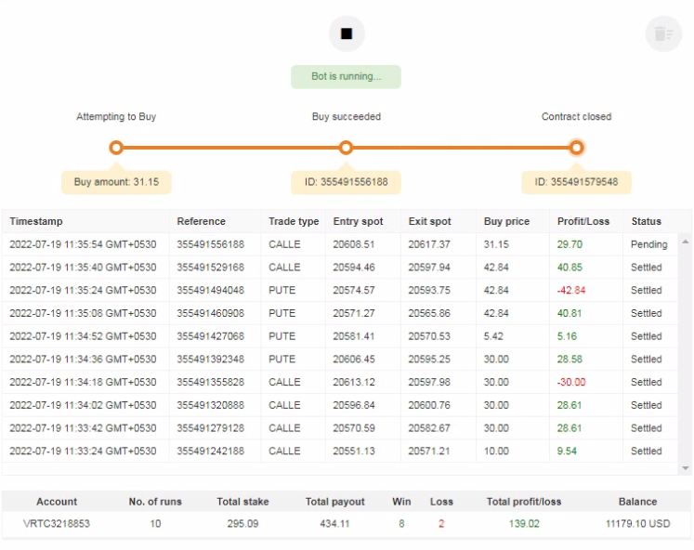Select reference 355491494048 in the table
694x550 pixels.
[x=211, y=290]
